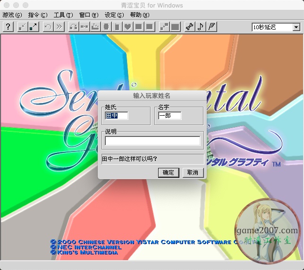The height and width of the screenshot is (270, 304).
Task: Click the music note icon
Action: pos(201,27)
